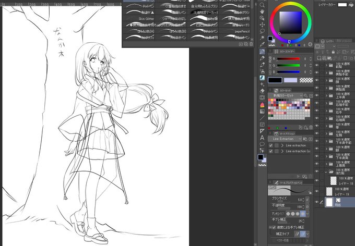Select the Auto select magic wand tool

coord(262,38)
